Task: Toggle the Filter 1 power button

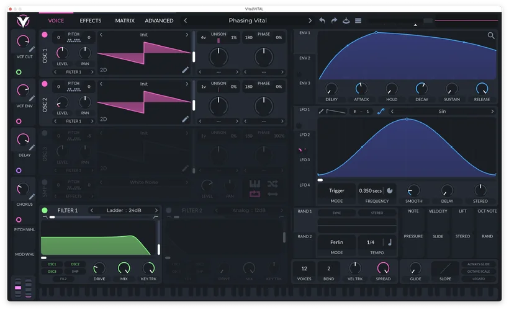Action: (45, 211)
